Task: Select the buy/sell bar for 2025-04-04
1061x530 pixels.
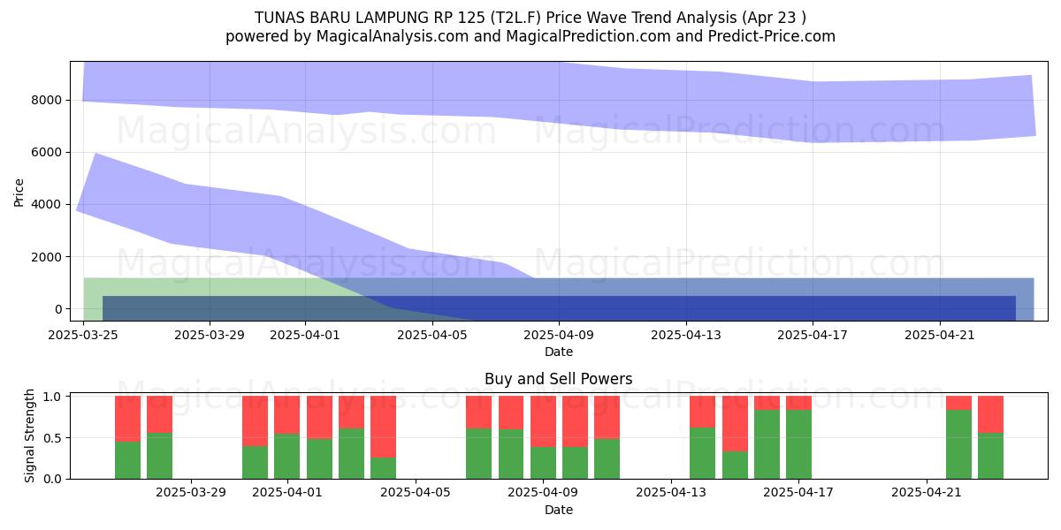Action: [383, 437]
